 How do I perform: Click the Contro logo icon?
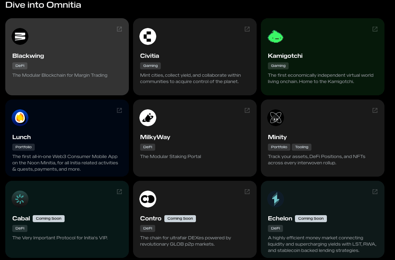tap(148, 199)
